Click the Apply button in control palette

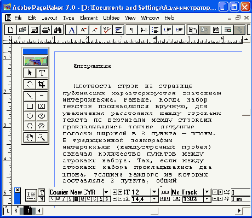point(31,195)
